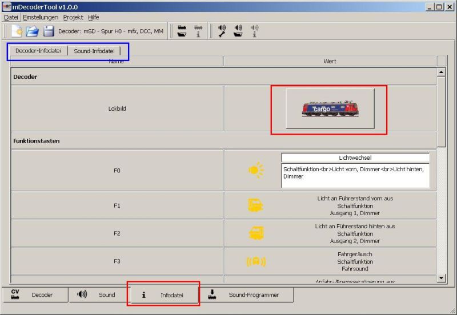Open the Einstellungen menu
Viewport: 457px width, 315px height.
(x=41, y=18)
